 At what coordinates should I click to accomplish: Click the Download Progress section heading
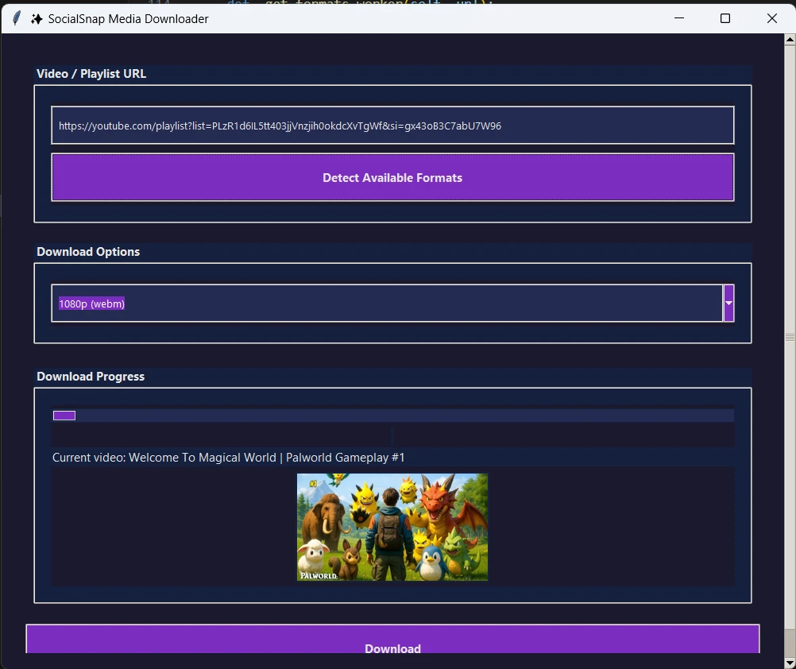(x=91, y=377)
